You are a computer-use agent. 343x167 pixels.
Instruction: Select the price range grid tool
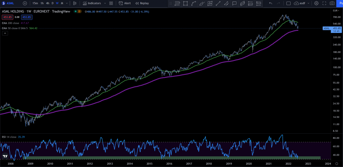coord(210,3)
